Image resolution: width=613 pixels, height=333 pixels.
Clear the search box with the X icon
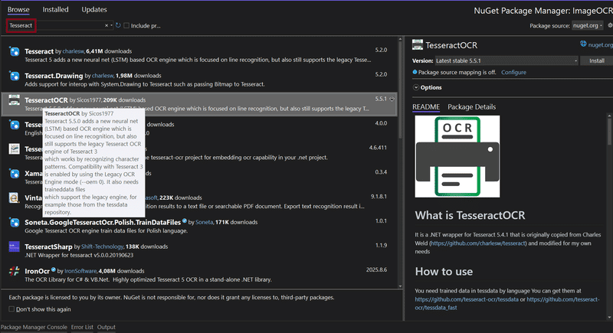pos(107,25)
